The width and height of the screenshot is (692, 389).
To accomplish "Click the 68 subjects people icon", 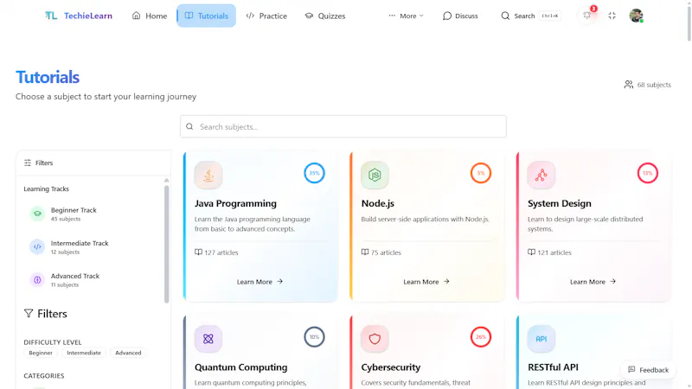I will (629, 84).
